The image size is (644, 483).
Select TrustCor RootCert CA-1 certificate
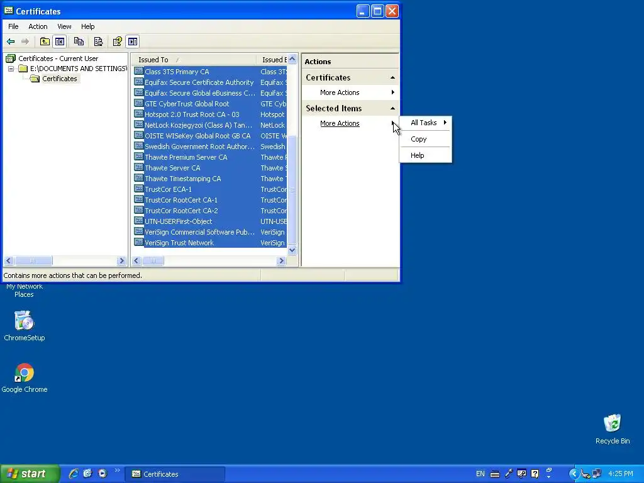click(181, 199)
